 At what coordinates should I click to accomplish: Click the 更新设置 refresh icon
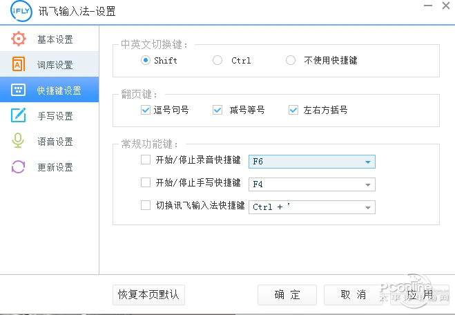pyautogui.click(x=19, y=167)
